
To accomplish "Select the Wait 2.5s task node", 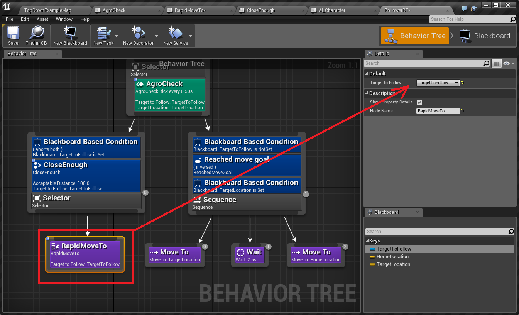I will point(250,255).
